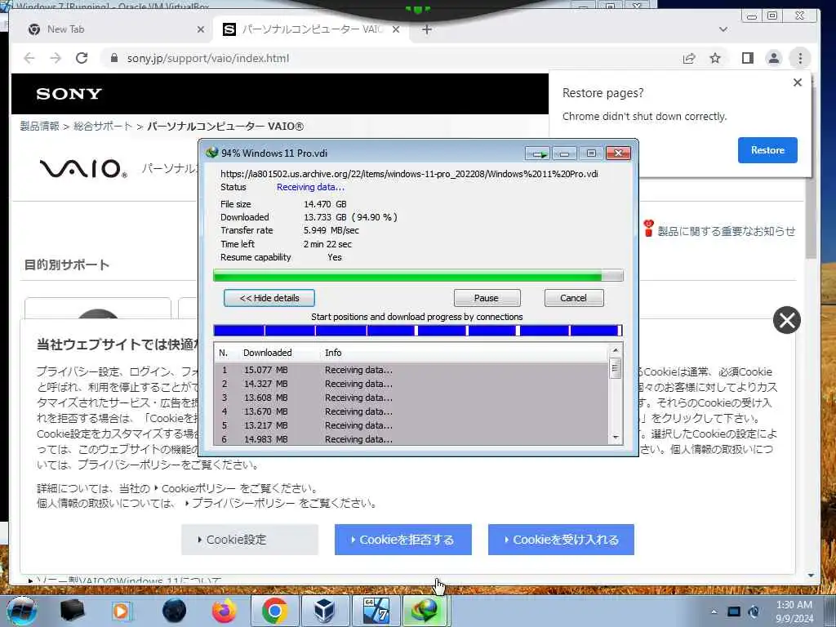This screenshot has height=627, width=836.
Task: Switch to the New Tab tab
Action: coord(113,29)
